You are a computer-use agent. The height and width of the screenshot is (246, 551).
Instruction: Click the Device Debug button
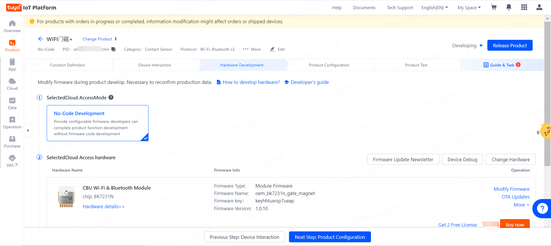(462, 160)
